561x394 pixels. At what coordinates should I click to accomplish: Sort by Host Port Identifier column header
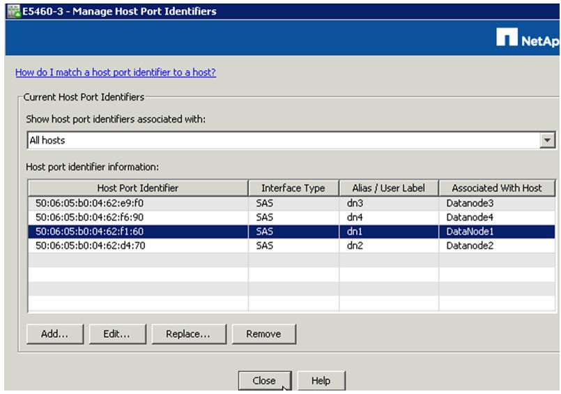point(138,188)
